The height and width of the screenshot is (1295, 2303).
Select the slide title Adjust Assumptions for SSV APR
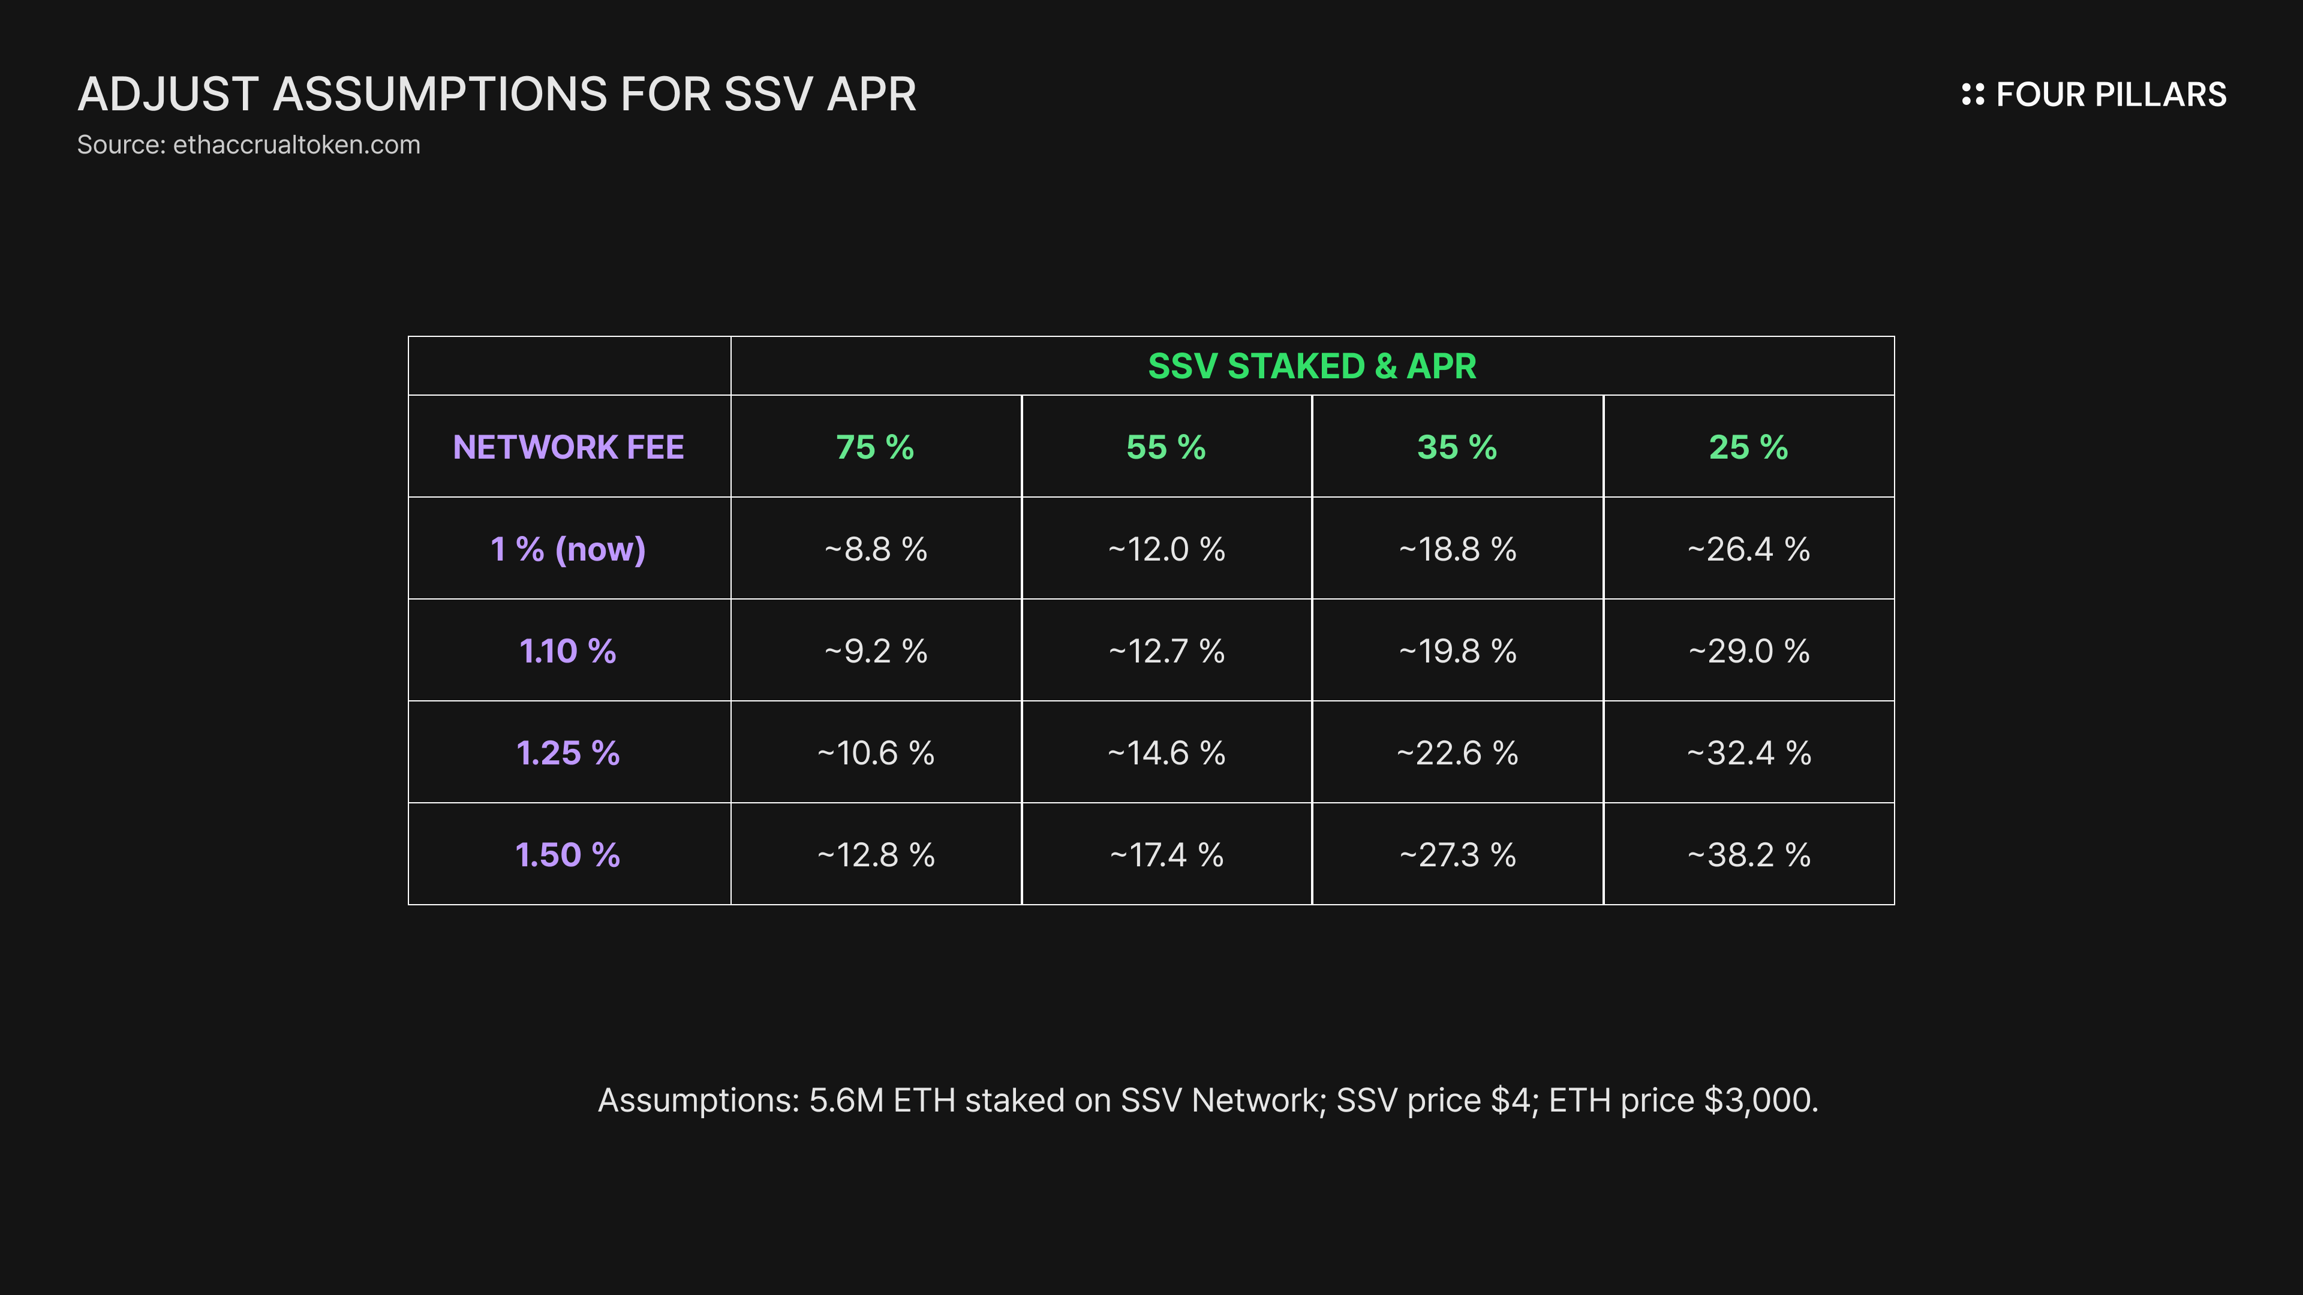497,94
